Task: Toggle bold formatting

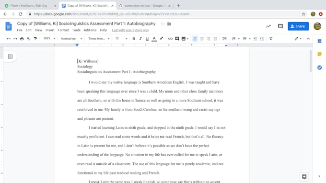Action: click(x=134, y=39)
